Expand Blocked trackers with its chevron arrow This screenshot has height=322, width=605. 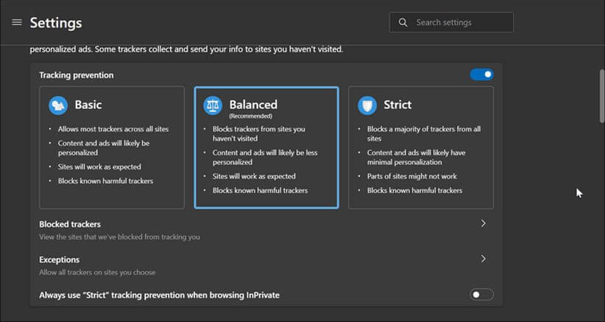(x=483, y=223)
